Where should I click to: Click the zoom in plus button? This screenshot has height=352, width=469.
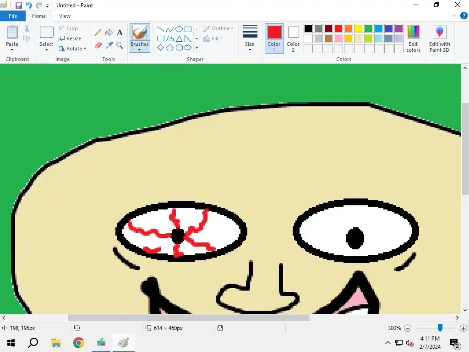pyautogui.click(x=464, y=328)
